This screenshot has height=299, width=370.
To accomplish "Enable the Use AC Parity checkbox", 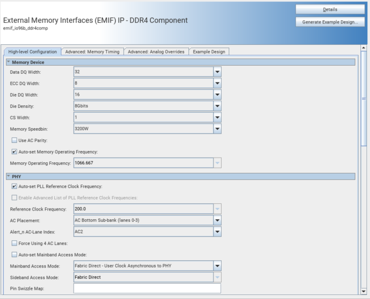I will tap(14, 140).
